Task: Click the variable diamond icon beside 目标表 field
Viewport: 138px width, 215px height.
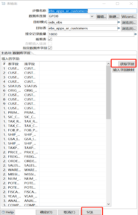Action: point(119,28)
